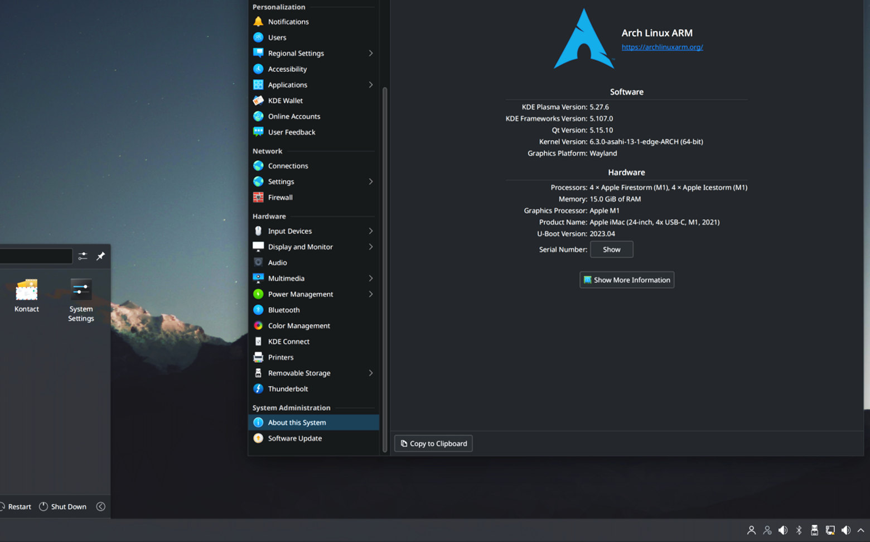The height and width of the screenshot is (542, 870).
Task: Click Restart in the launcher
Action: 15,507
